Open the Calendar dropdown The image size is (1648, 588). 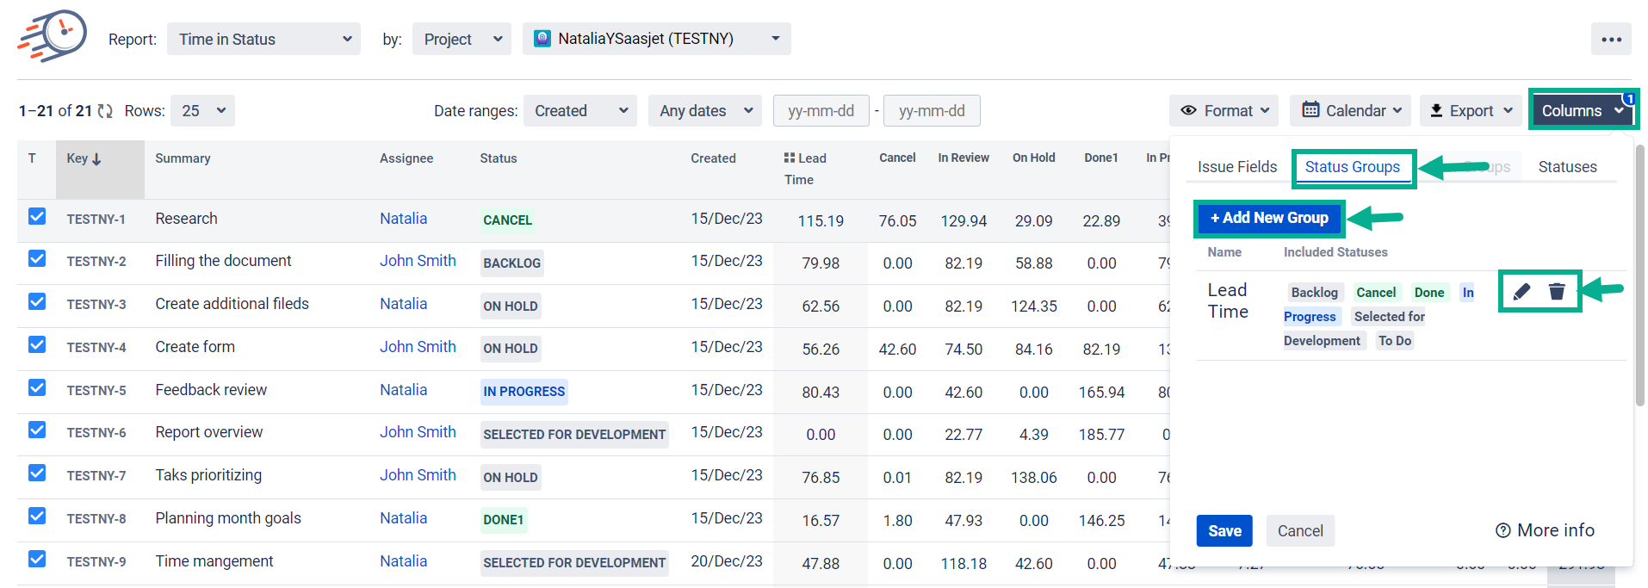tap(1350, 111)
